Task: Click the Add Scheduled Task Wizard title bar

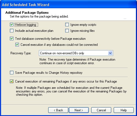Action: coord(68,5)
